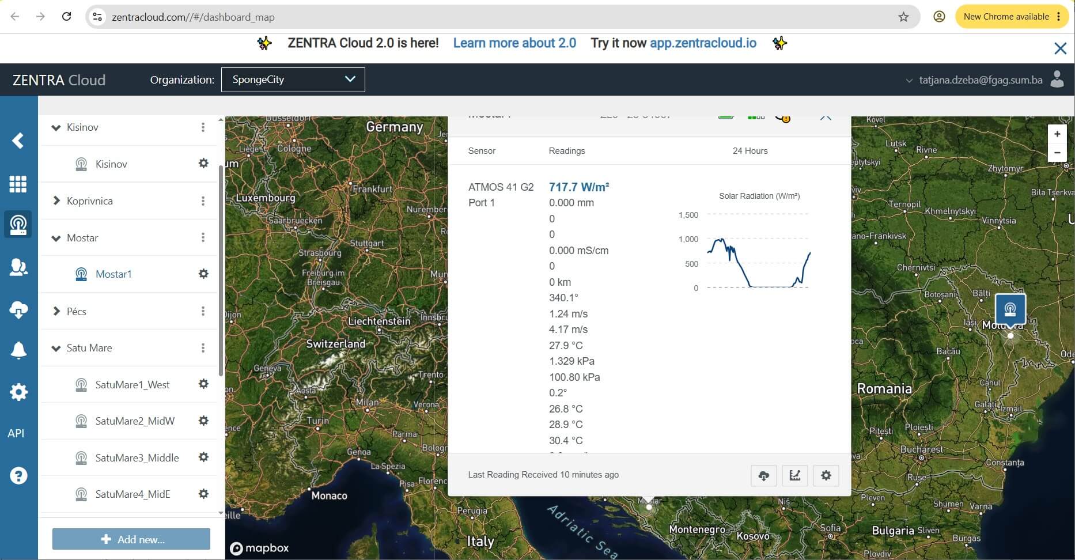Collapse the Kisinov group
The width and height of the screenshot is (1075, 560).
tap(56, 127)
